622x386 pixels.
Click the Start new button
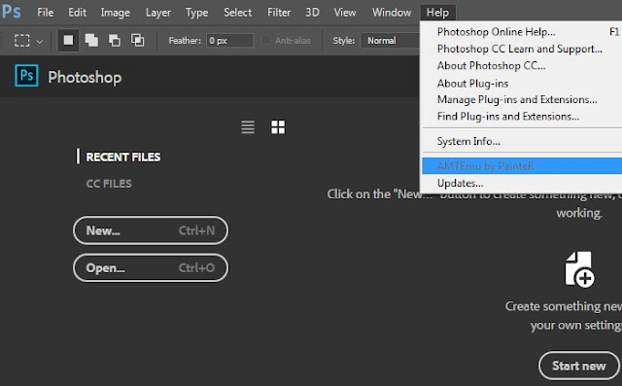[579, 366]
